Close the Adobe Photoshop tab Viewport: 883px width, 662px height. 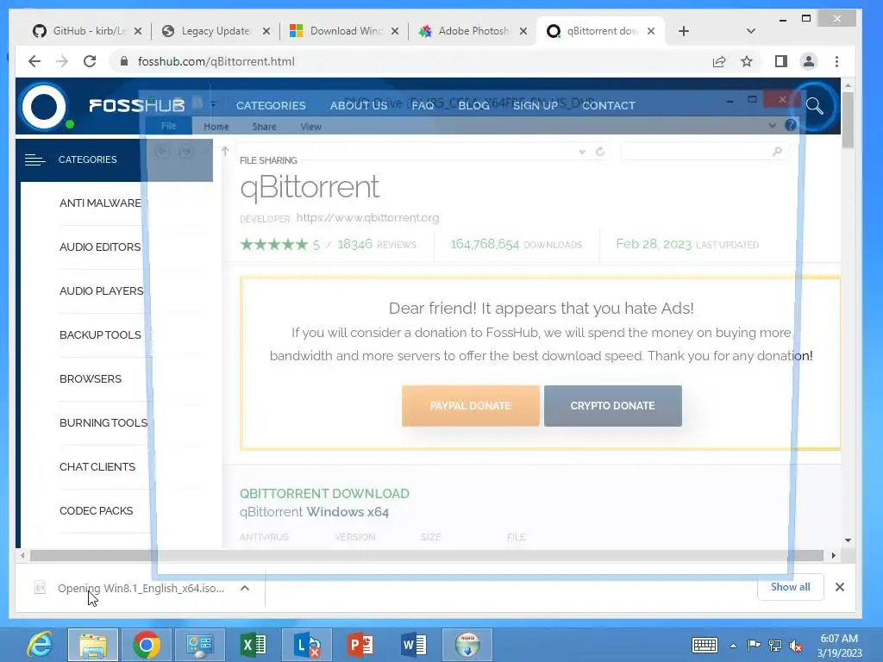(x=523, y=31)
